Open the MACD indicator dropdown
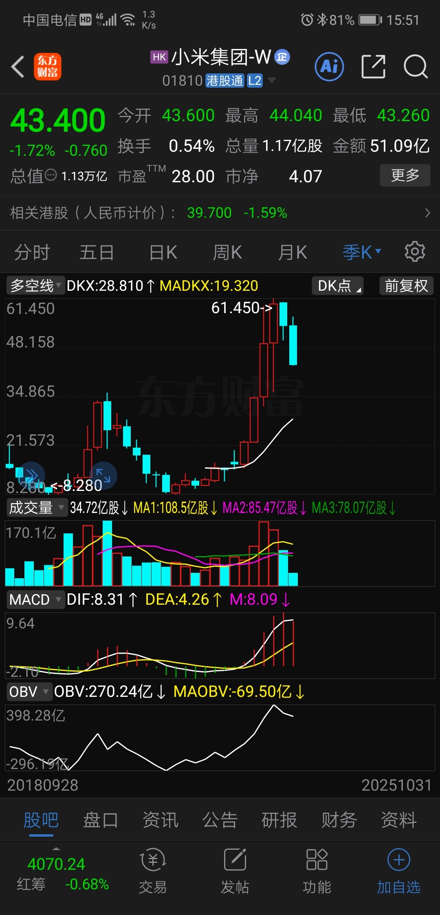The height and width of the screenshot is (915, 440). pos(35,599)
